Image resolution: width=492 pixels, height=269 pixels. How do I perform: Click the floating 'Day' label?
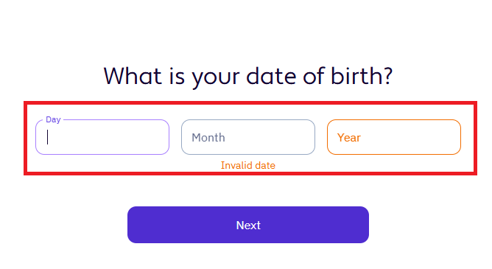point(53,119)
